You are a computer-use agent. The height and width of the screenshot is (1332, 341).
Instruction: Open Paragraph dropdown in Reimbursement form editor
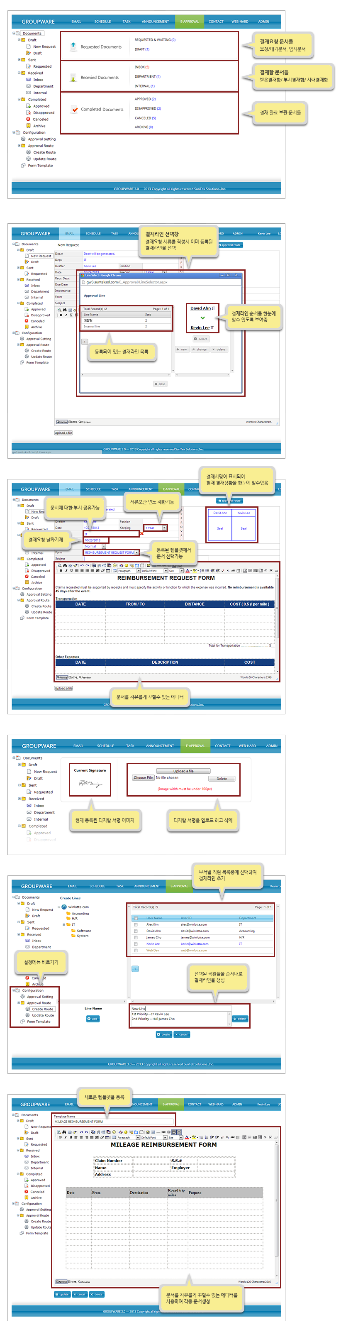point(139,571)
